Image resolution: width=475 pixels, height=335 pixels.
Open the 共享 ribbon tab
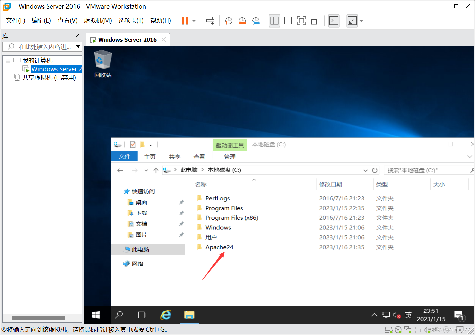175,157
